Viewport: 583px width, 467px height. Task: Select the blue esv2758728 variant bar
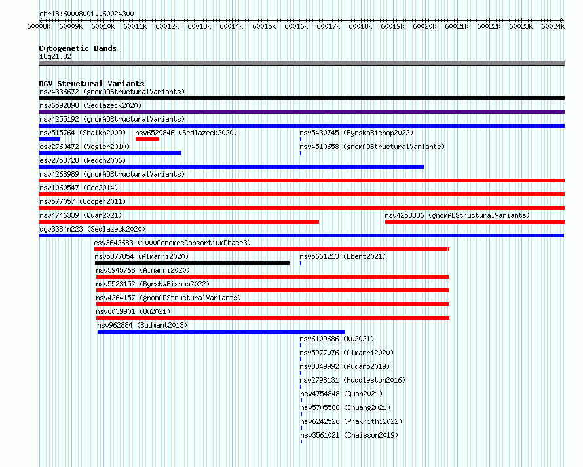[231, 167]
